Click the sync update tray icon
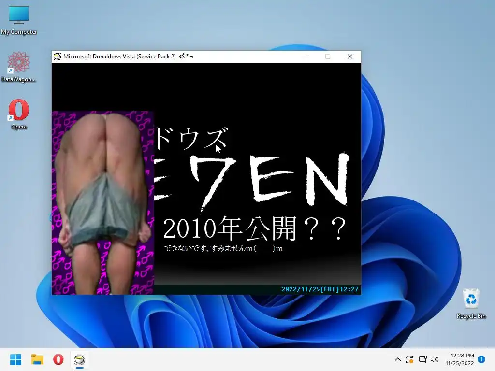This screenshot has height=371, width=495. click(x=409, y=359)
